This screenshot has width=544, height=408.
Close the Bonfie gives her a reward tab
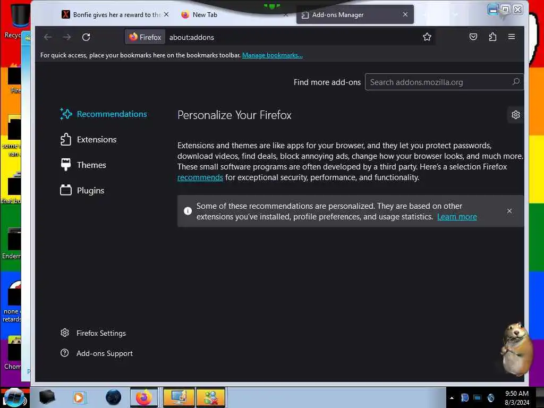point(166,14)
